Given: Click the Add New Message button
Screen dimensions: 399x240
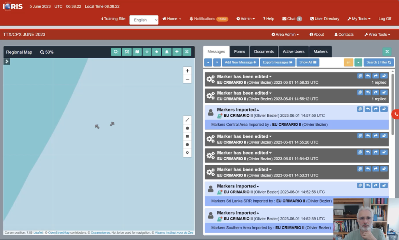Looking at the screenshot, I should click(x=240, y=62).
